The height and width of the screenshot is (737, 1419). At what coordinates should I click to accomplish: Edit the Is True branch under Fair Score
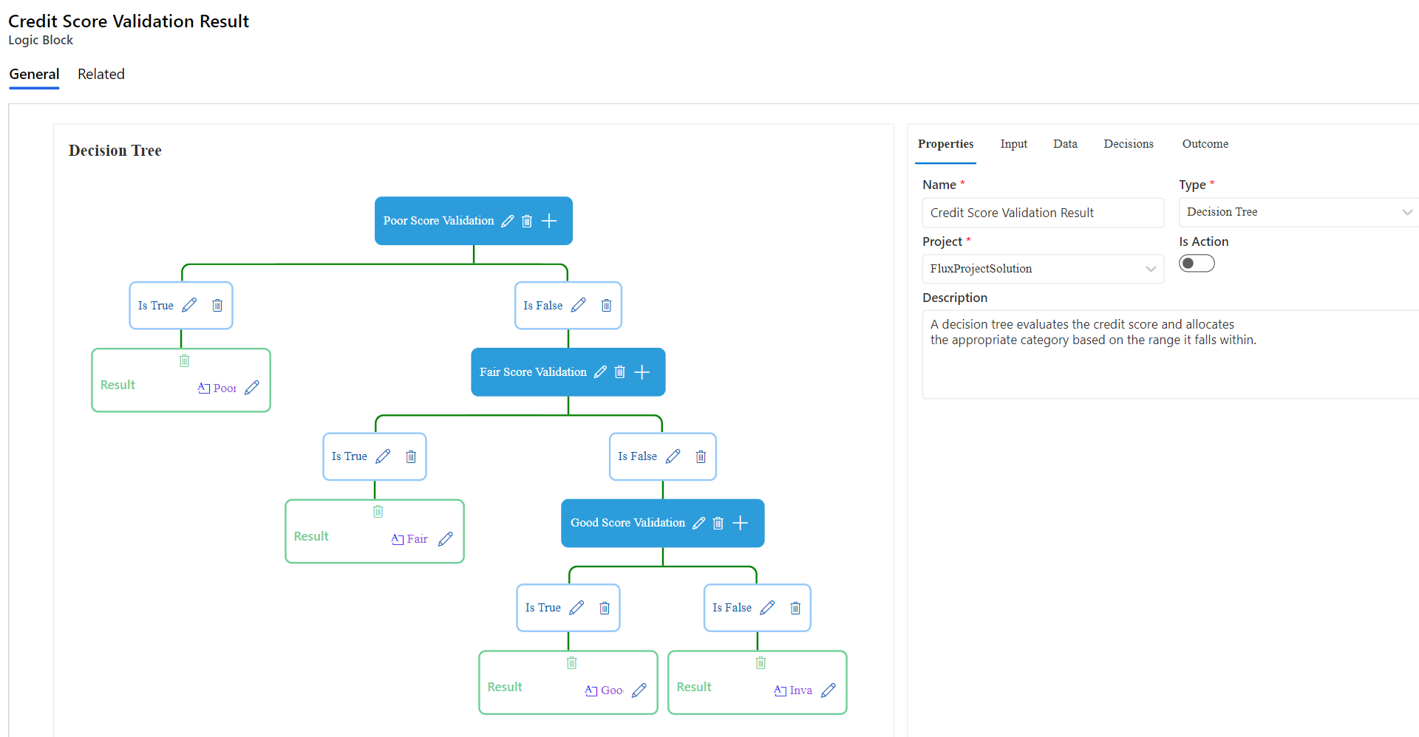(383, 456)
